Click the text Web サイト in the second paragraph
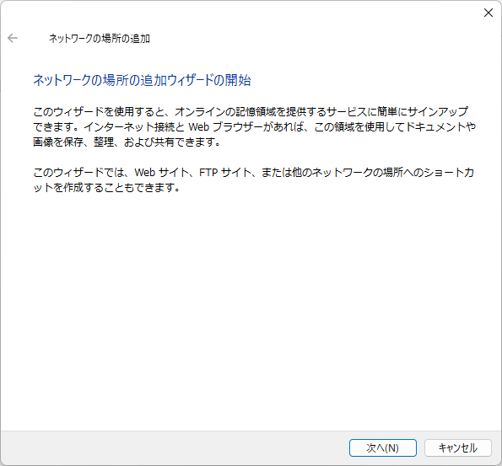 coord(162,173)
